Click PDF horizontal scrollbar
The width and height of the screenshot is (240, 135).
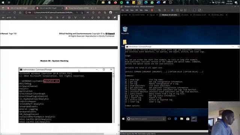pos(62,134)
